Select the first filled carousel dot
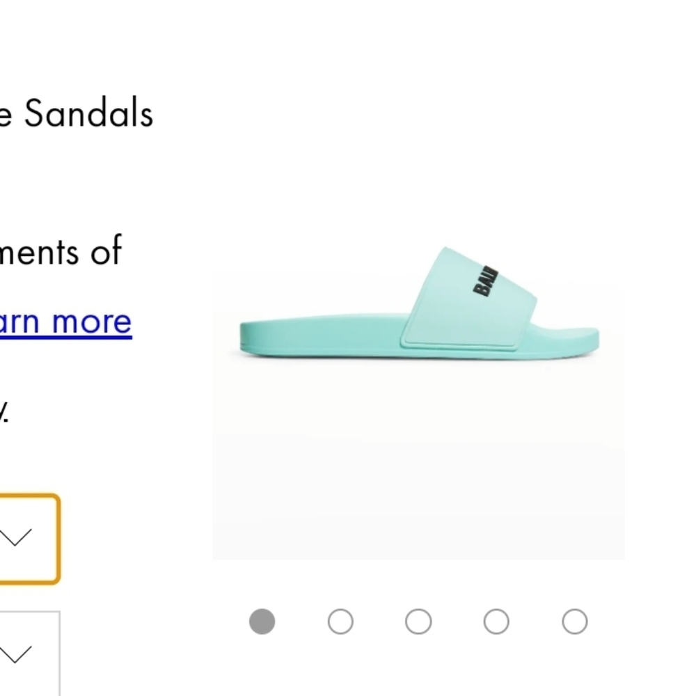Viewport: 696px width, 696px height. [262, 622]
